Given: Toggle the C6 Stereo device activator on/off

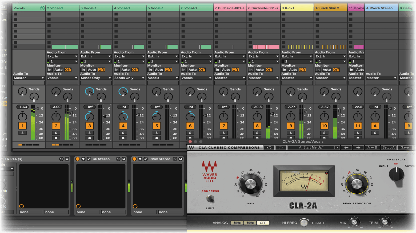Looking at the screenshot, I should click(78, 159).
